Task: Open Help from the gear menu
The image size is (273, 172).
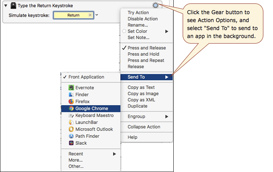Action: [146, 137]
